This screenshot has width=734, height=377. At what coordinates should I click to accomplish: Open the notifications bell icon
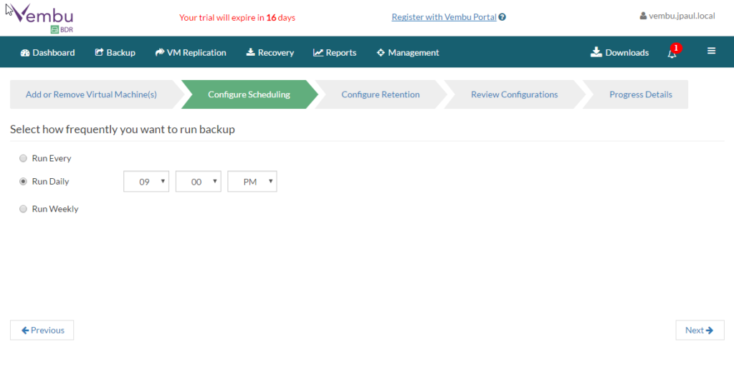(672, 53)
